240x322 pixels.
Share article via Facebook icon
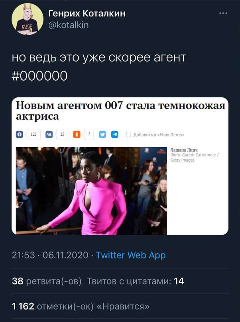[x=20, y=134]
